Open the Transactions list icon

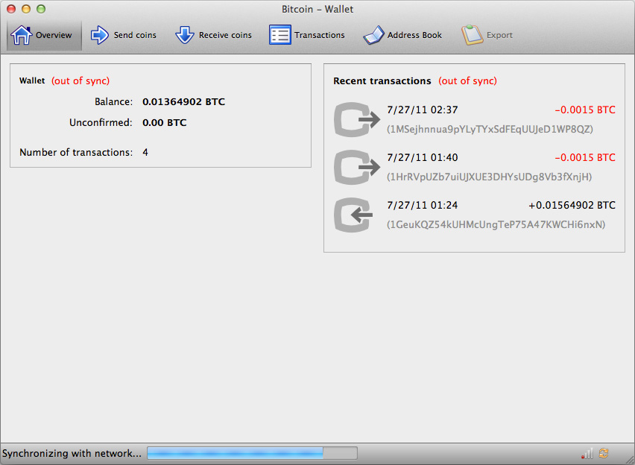(279, 35)
